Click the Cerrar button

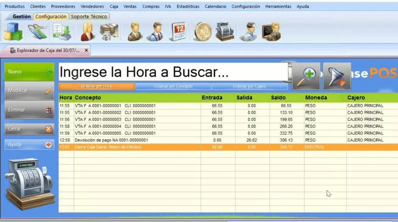(29, 129)
